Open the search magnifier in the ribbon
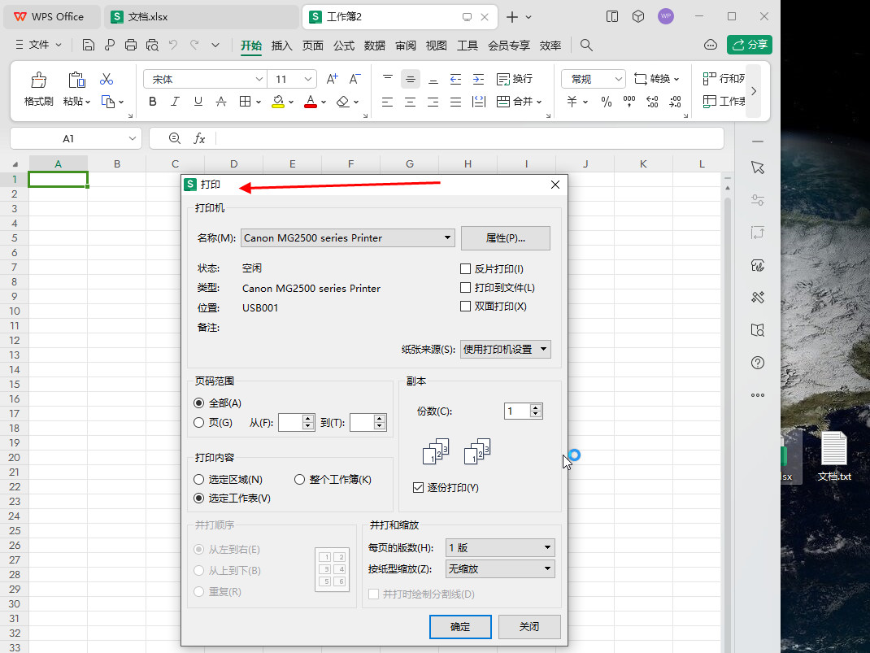Image resolution: width=870 pixels, height=653 pixels. tap(586, 45)
